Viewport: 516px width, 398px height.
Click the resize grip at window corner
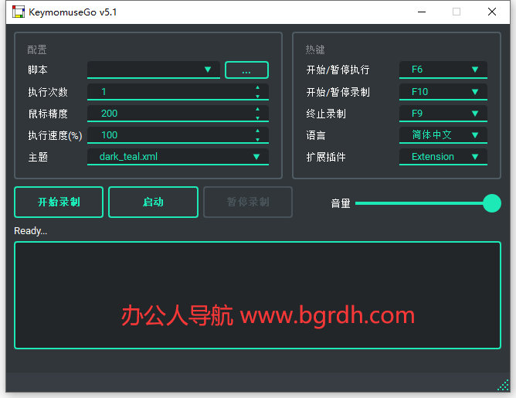pos(503,385)
